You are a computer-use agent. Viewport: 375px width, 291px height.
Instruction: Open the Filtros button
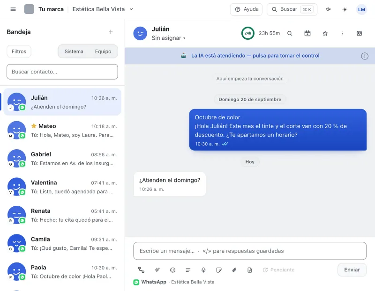tap(19, 51)
